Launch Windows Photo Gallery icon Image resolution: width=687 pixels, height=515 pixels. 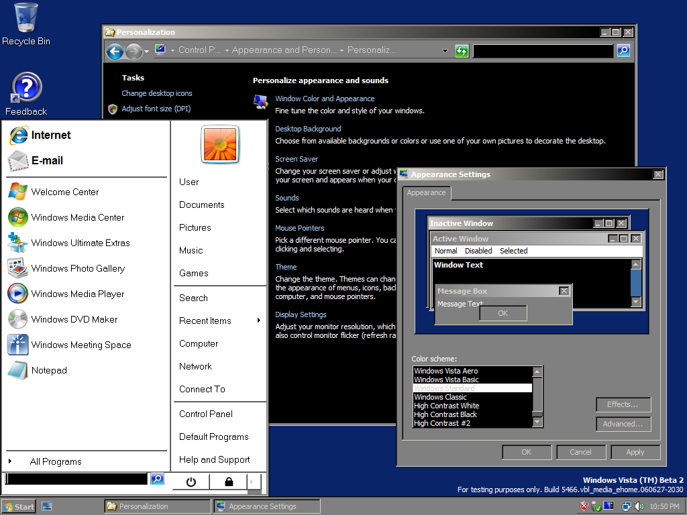tap(17, 268)
